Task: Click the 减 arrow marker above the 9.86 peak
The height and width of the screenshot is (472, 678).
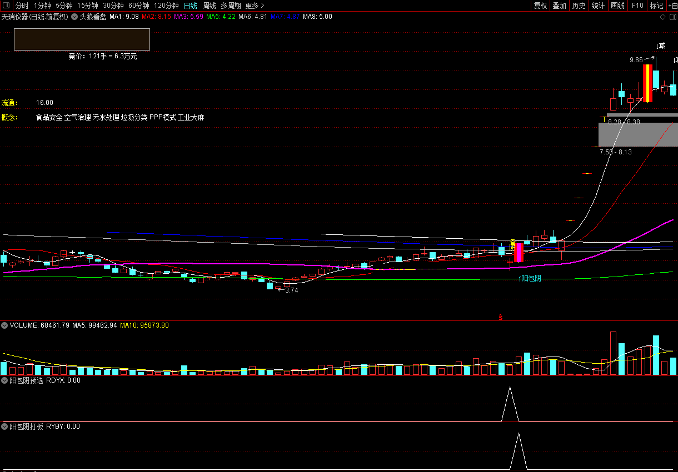Action: (660, 46)
